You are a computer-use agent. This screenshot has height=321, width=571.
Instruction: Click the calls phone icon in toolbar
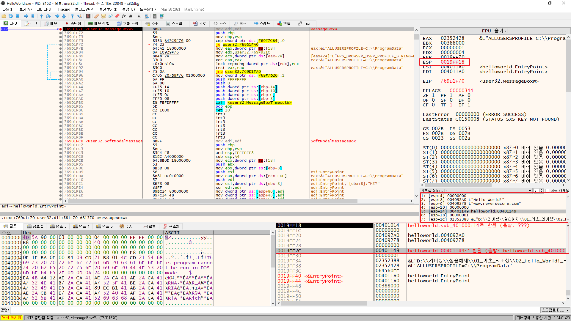coord(147,16)
